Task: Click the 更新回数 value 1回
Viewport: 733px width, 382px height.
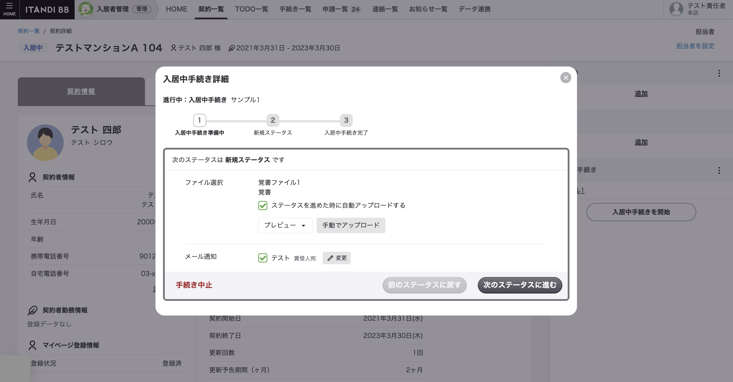Action: click(417, 353)
